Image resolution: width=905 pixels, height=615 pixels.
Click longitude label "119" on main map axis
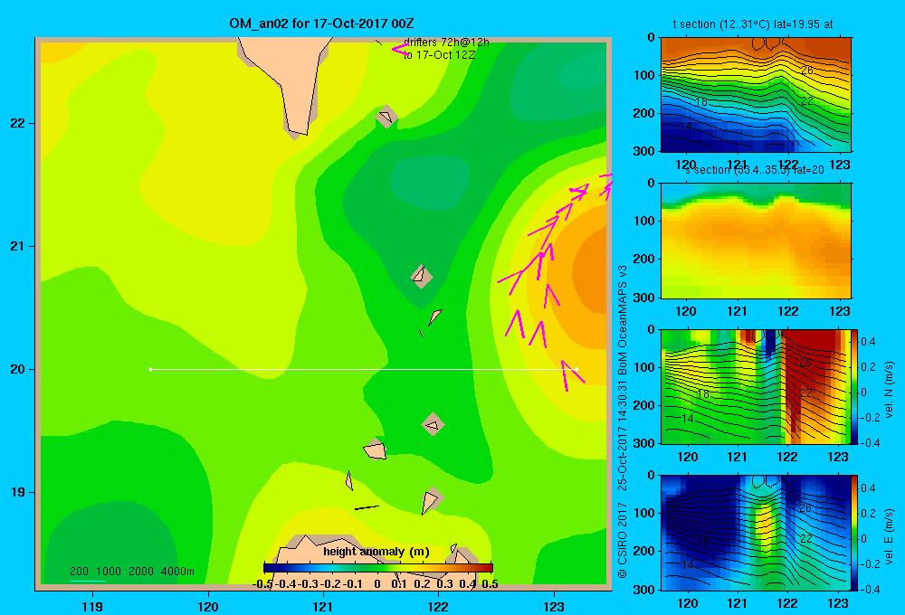coord(92,606)
